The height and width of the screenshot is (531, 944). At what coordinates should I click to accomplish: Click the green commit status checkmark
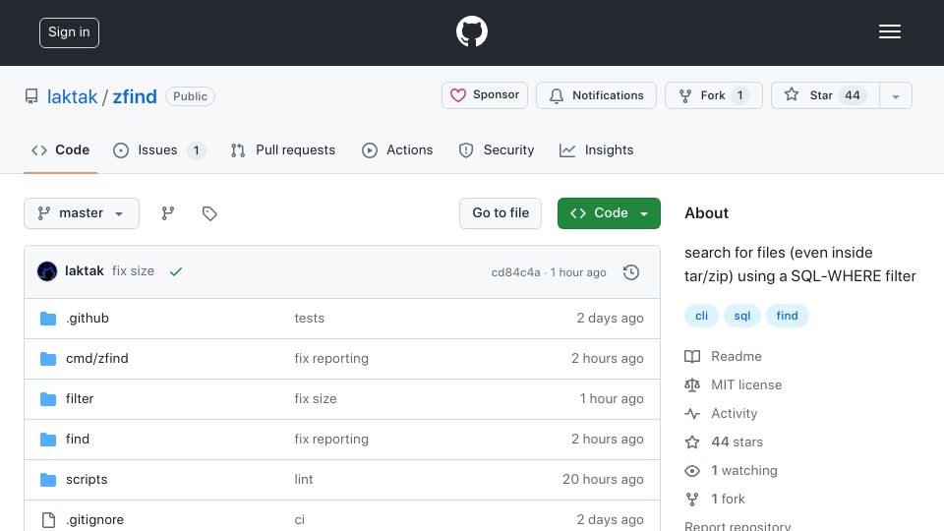(x=176, y=271)
